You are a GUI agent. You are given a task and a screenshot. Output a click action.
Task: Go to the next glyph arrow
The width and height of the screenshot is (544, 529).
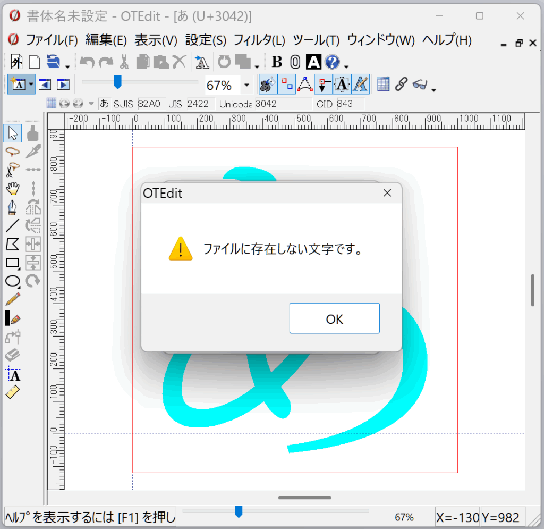(63, 85)
